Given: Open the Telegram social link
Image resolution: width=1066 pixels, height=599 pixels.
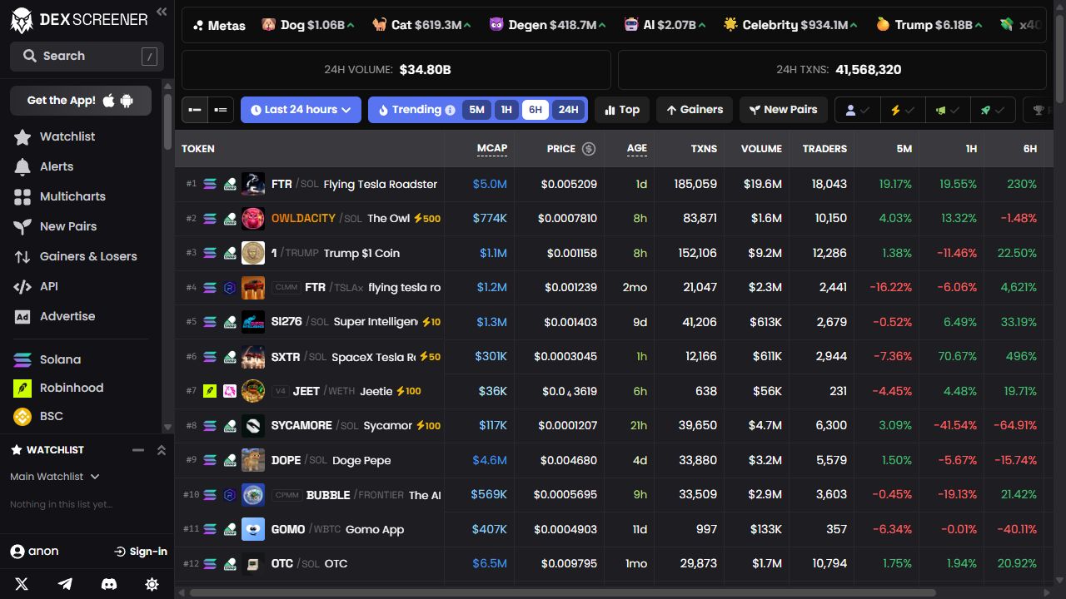Looking at the screenshot, I should point(65,584).
